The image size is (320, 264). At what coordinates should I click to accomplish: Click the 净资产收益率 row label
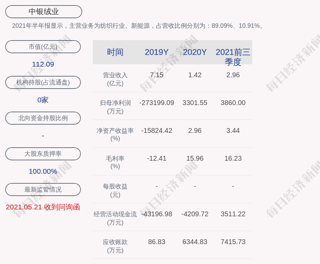tap(115, 134)
